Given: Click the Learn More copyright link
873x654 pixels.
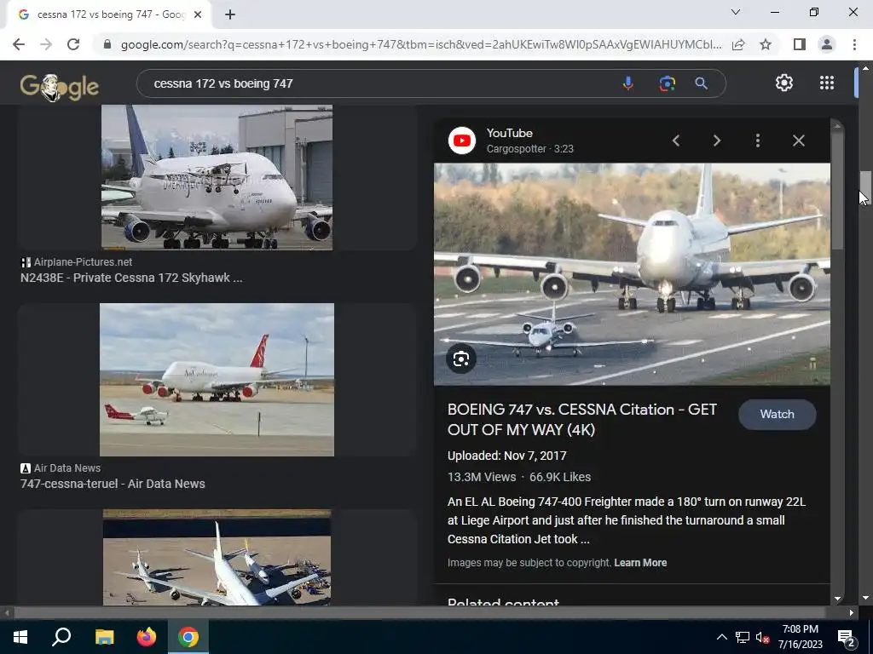Looking at the screenshot, I should click(640, 563).
